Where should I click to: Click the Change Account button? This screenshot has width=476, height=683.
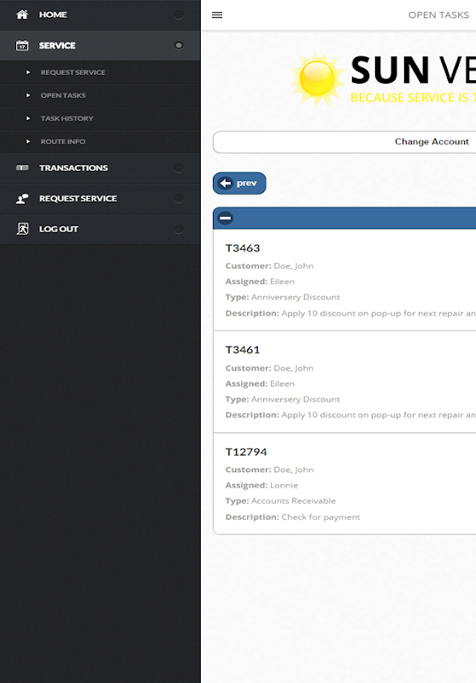[344, 142]
